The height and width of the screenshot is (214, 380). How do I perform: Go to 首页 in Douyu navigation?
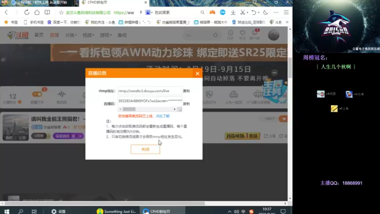pyautogui.click(x=39, y=35)
